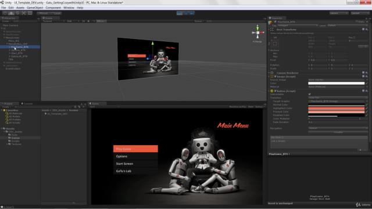Open the Layout dropdown in top toolbar

tap(360, 13)
